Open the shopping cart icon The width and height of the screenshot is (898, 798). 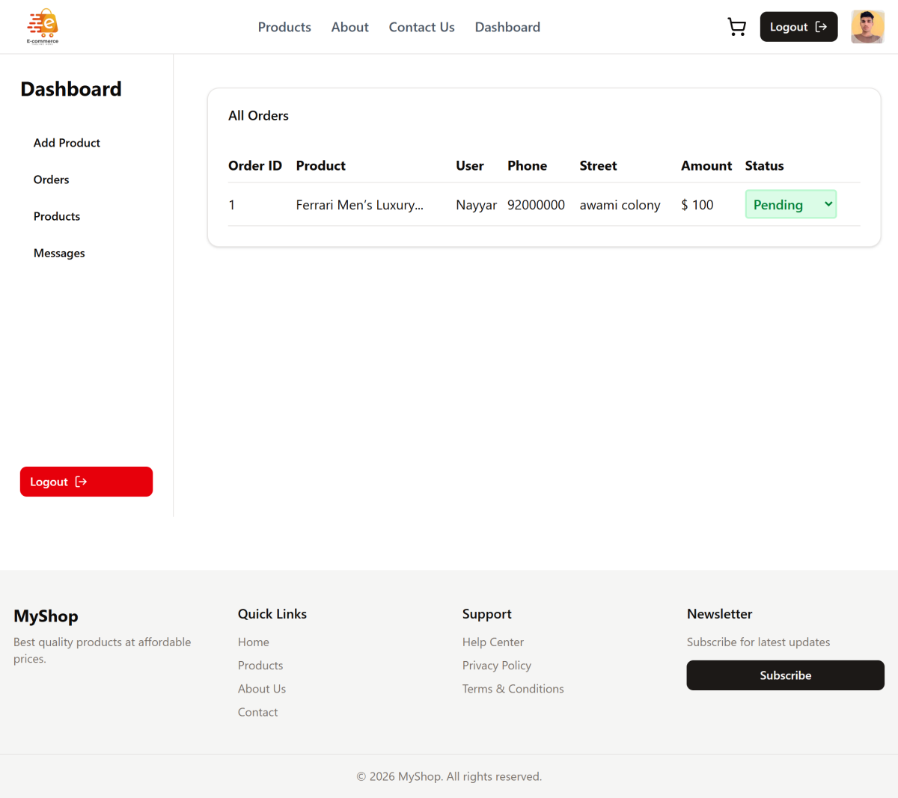tap(736, 27)
